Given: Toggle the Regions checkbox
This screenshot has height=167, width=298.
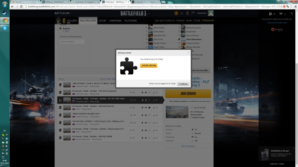Looking at the screenshot, I should point(60,29).
